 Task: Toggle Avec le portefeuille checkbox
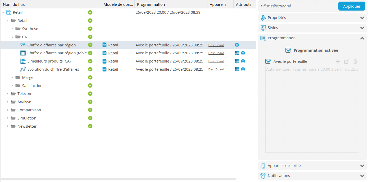(x=268, y=61)
